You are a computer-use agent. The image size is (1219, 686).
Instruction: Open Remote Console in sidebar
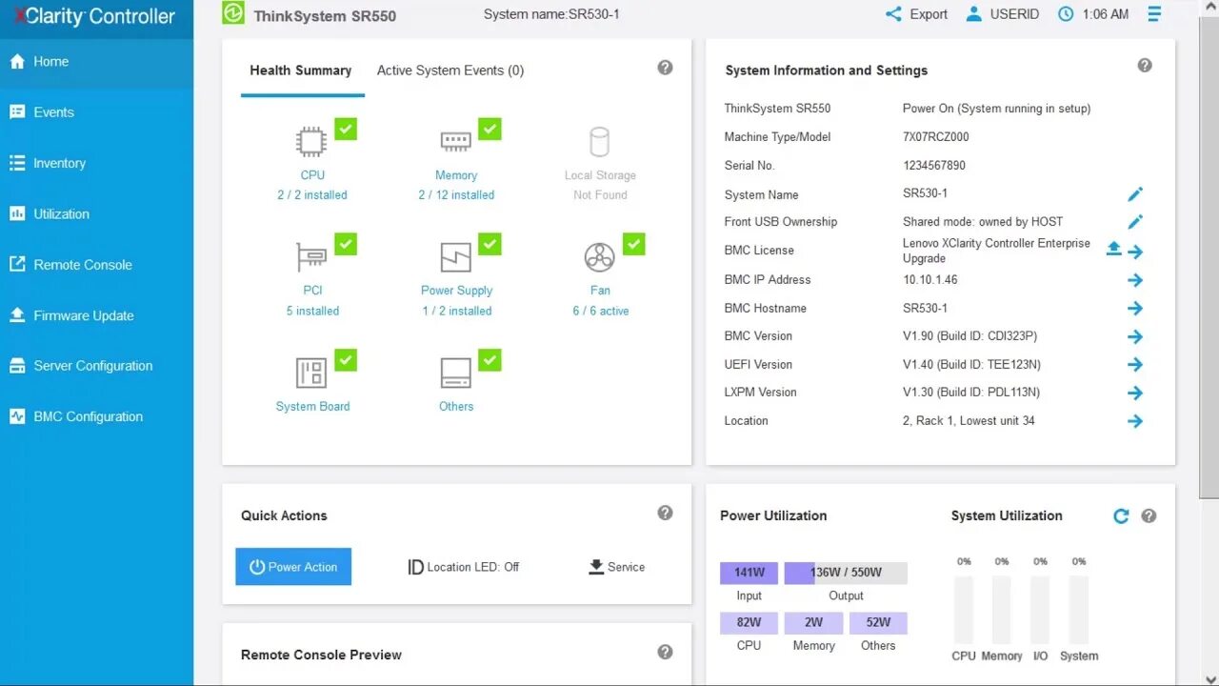click(96, 265)
